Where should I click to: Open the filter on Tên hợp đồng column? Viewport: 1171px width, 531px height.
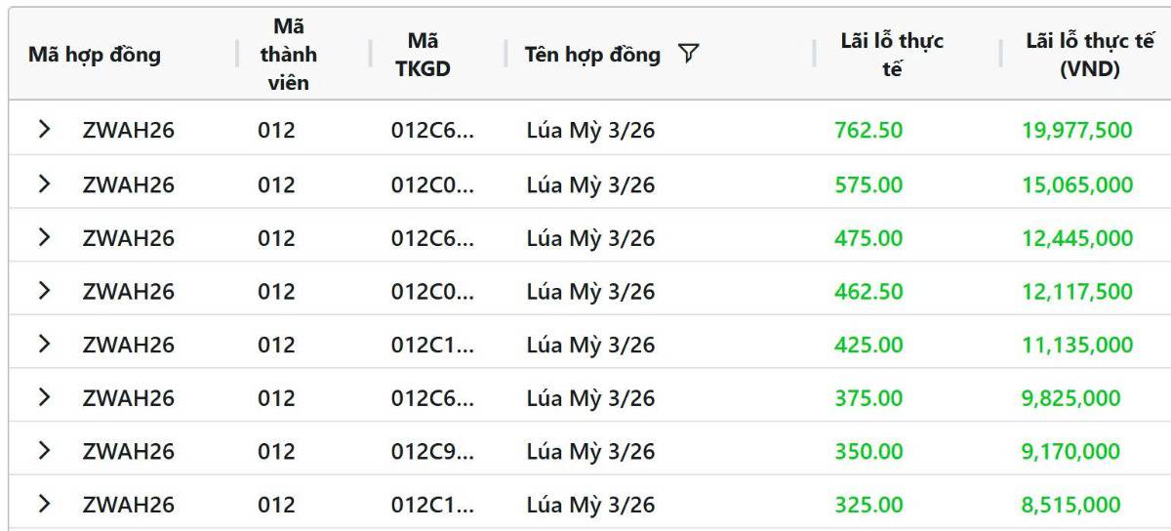coord(688,55)
